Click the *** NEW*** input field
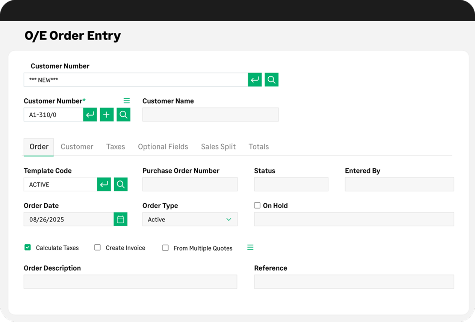 pyautogui.click(x=136, y=80)
